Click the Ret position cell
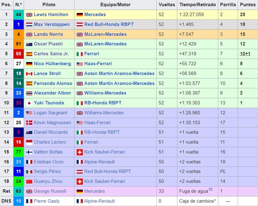 coord(6,191)
